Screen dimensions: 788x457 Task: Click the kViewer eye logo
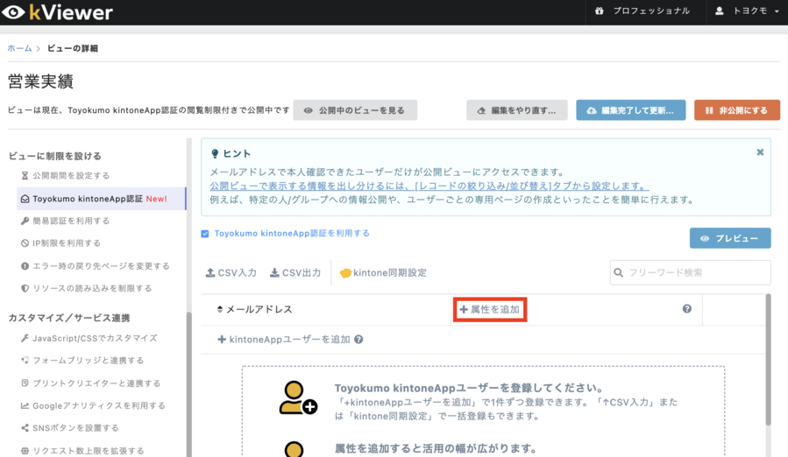pyautogui.click(x=13, y=12)
